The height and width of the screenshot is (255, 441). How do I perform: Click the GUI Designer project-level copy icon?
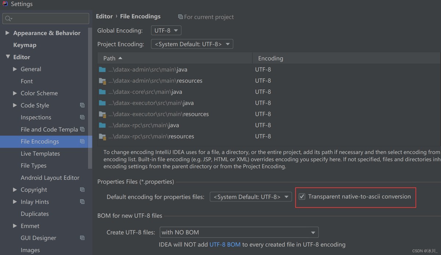(x=82, y=238)
